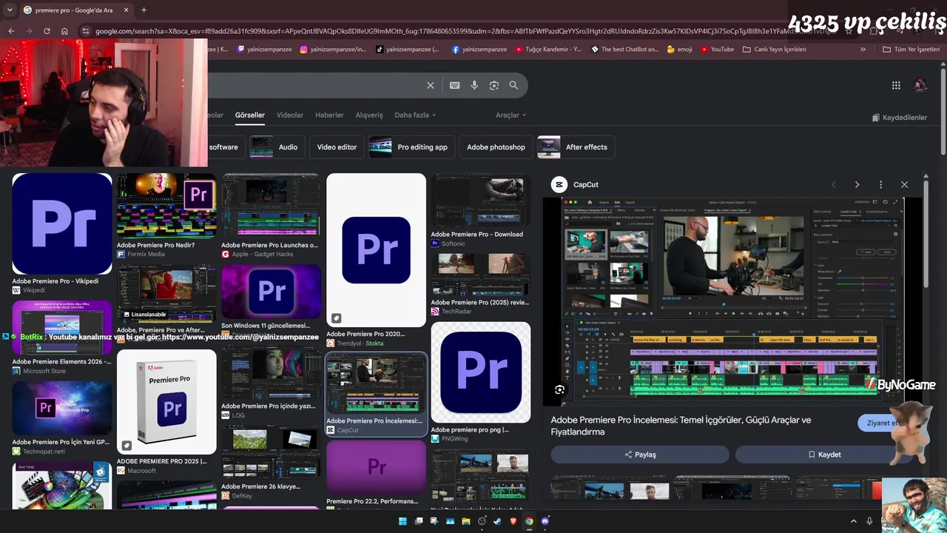
Task: Open Brave browser from the taskbar
Action: coord(513,521)
